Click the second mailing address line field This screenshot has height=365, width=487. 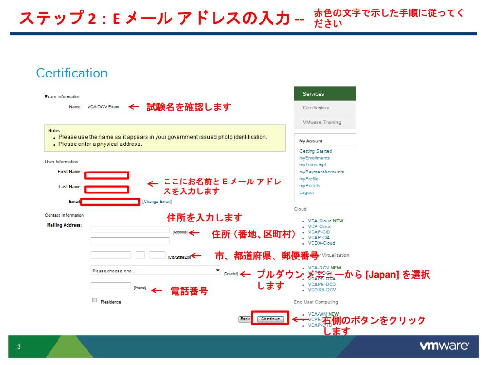click(x=130, y=240)
